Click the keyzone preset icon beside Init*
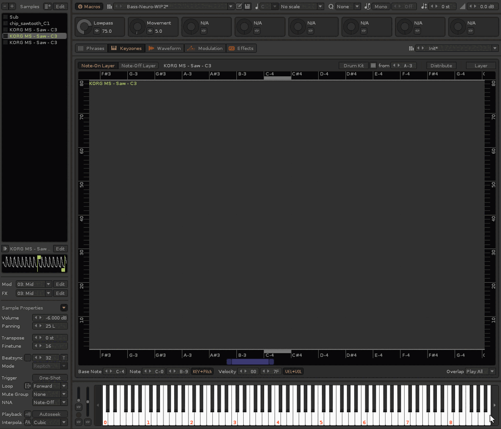This screenshot has height=429, width=501. point(411,48)
